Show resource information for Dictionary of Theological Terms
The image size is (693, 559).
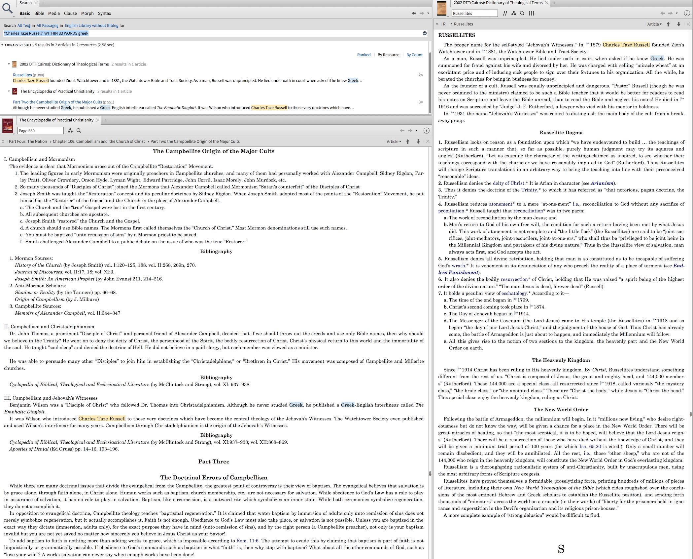[x=686, y=13]
